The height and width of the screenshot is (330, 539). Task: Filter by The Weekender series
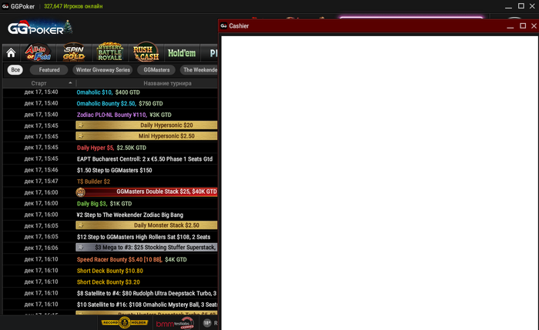(x=199, y=70)
